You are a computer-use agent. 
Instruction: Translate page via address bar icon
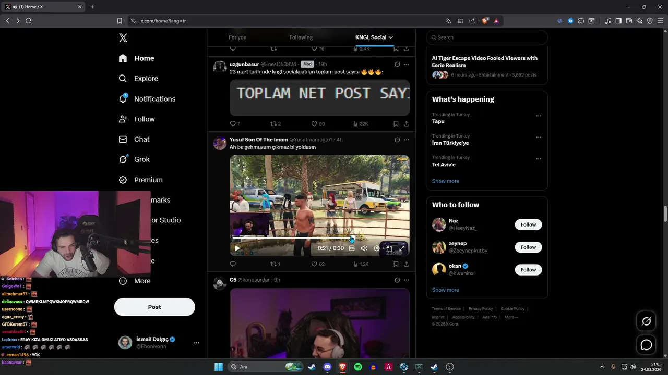pos(448,21)
